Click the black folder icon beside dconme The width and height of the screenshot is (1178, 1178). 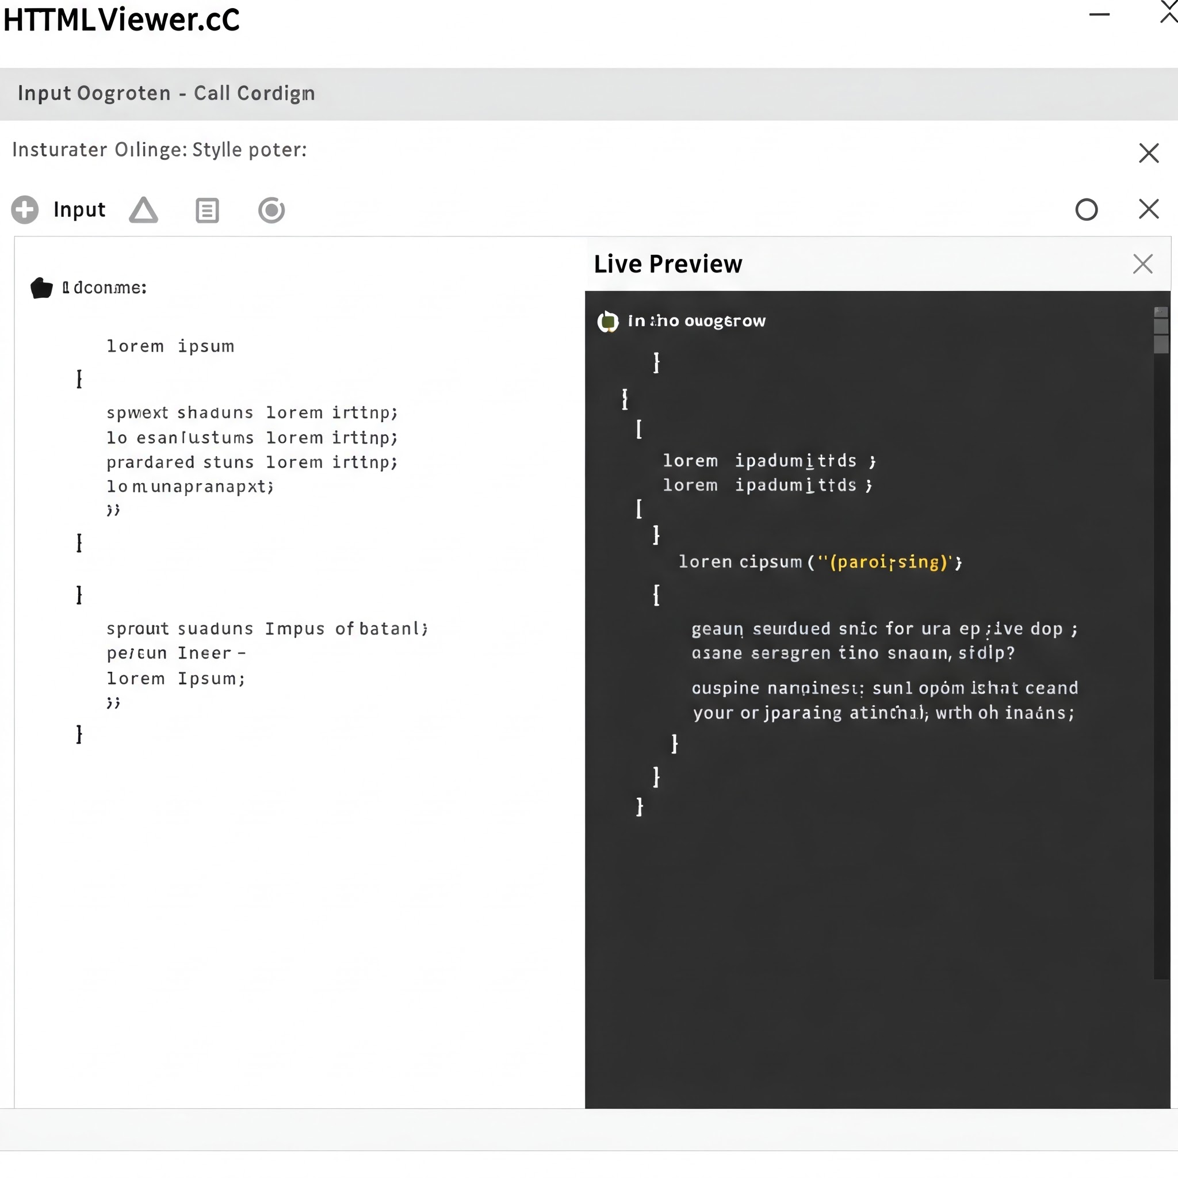[41, 288]
